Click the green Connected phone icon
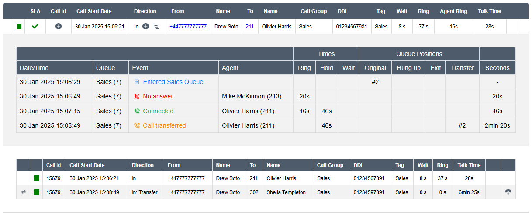This screenshot has width=532, height=216. point(137,111)
